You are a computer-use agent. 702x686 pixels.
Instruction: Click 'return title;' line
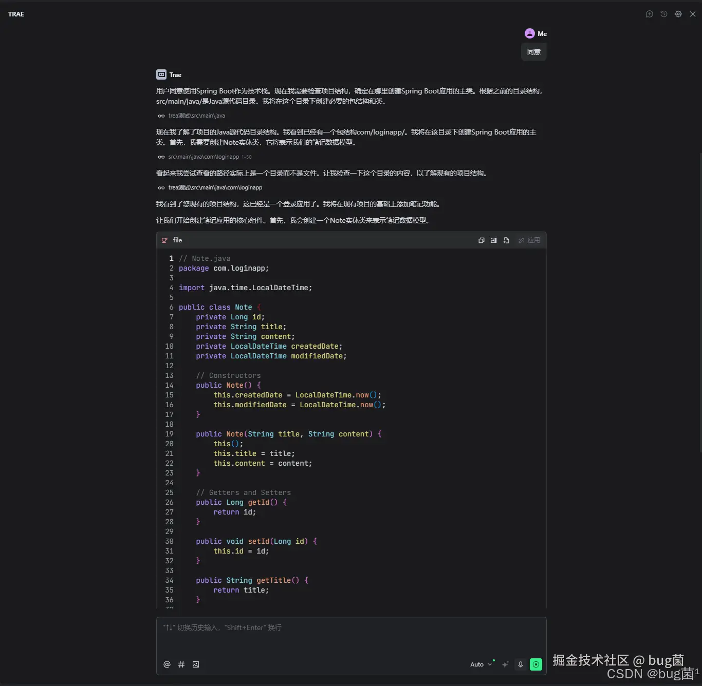click(241, 590)
